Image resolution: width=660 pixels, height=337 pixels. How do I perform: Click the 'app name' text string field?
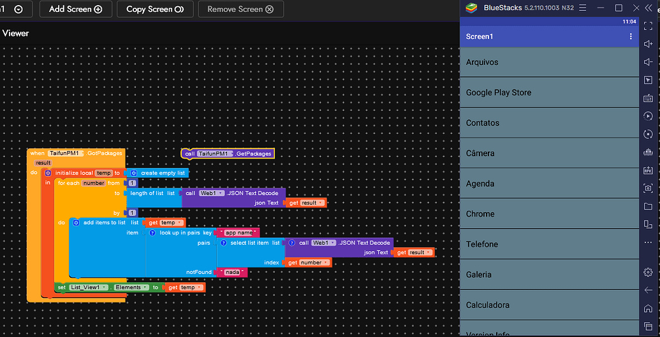click(x=238, y=233)
